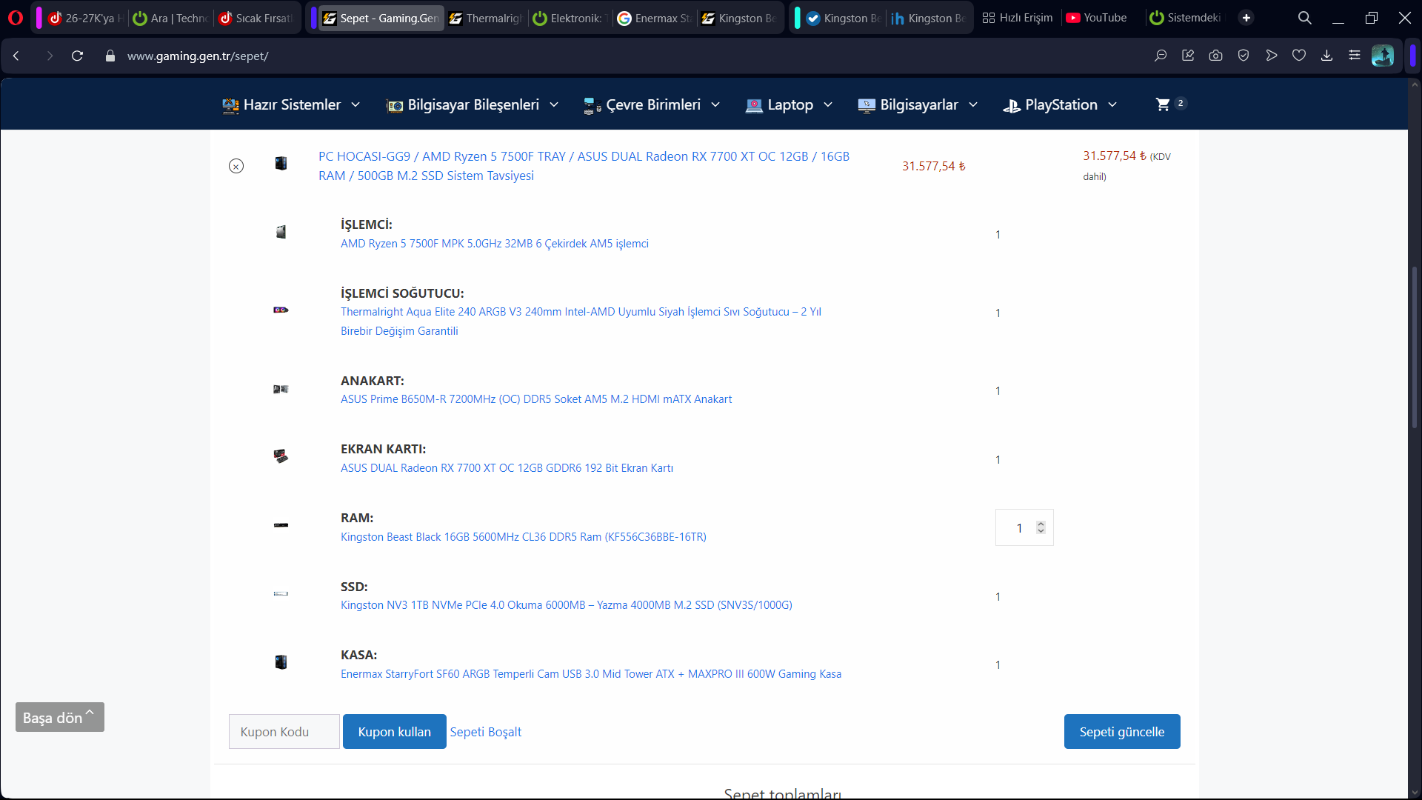Viewport: 1422px width, 800px height.
Task: Open the Opera easy setup icon
Action: tap(1354, 56)
